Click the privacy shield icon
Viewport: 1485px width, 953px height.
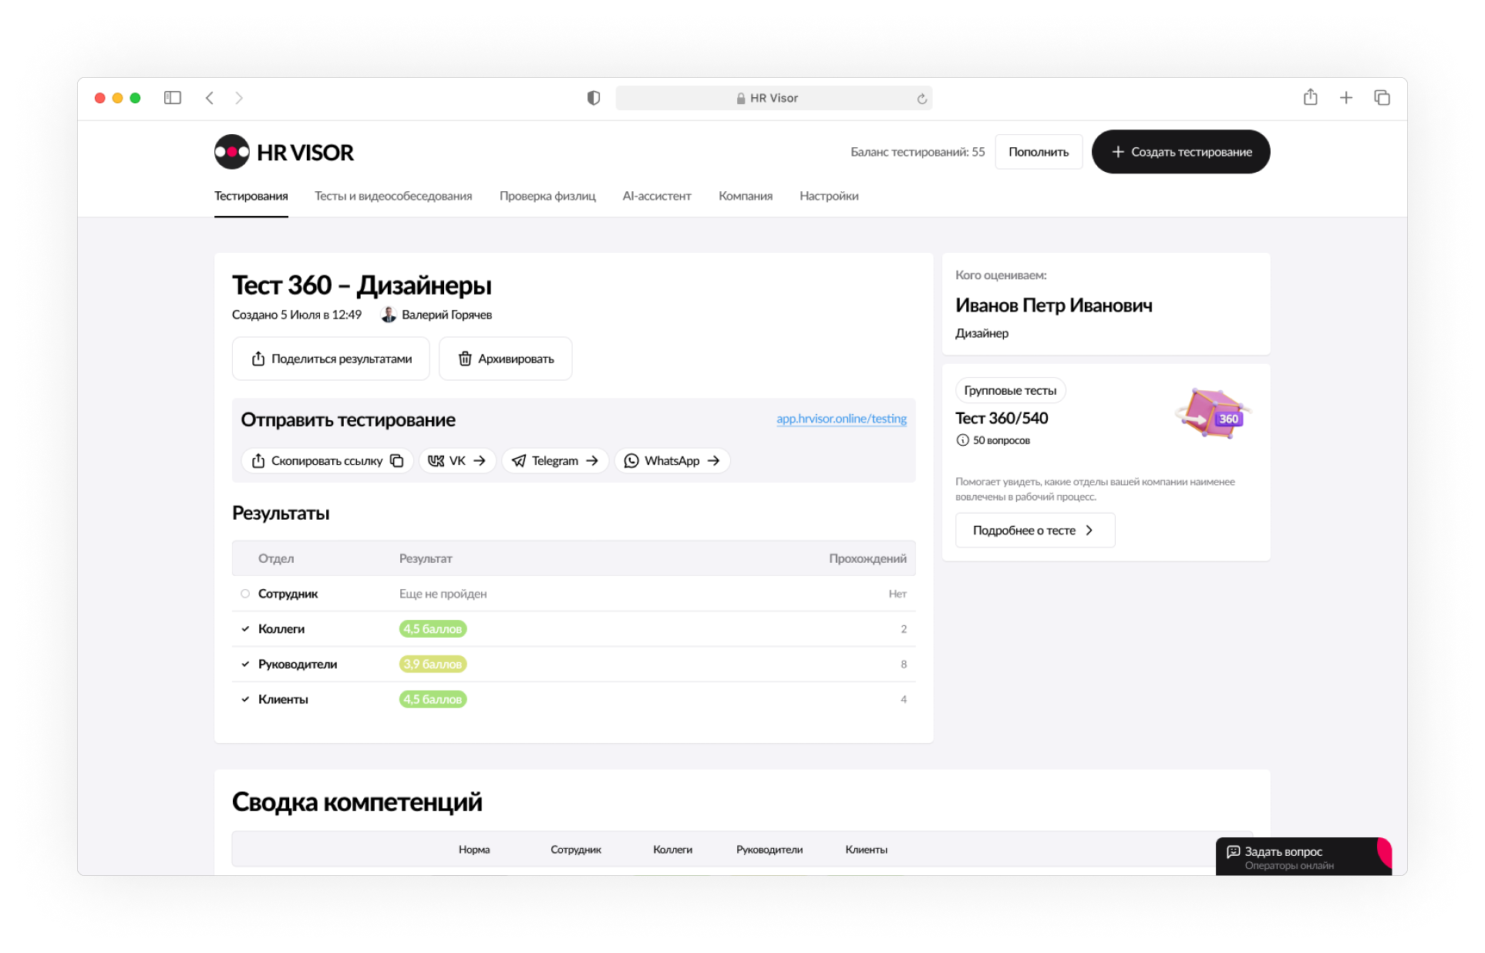593,98
